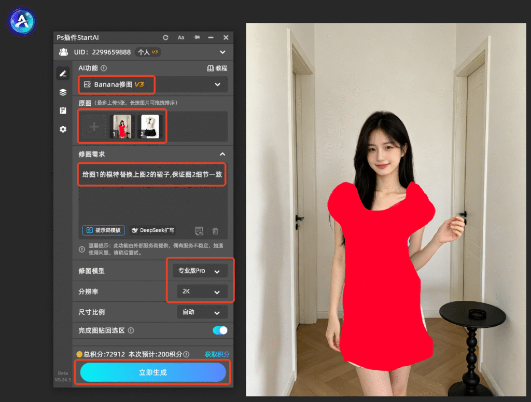This screenshot has width=531, height=402.
Task: Open the saved records sidebar icon
Action: tap(63, 111)
